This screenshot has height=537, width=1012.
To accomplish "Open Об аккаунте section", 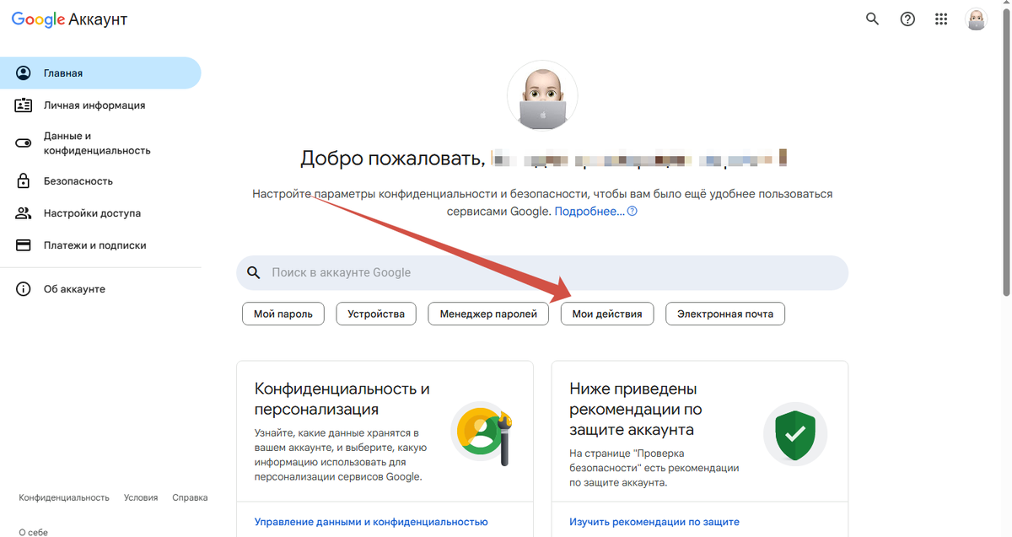I will point(100,289).
